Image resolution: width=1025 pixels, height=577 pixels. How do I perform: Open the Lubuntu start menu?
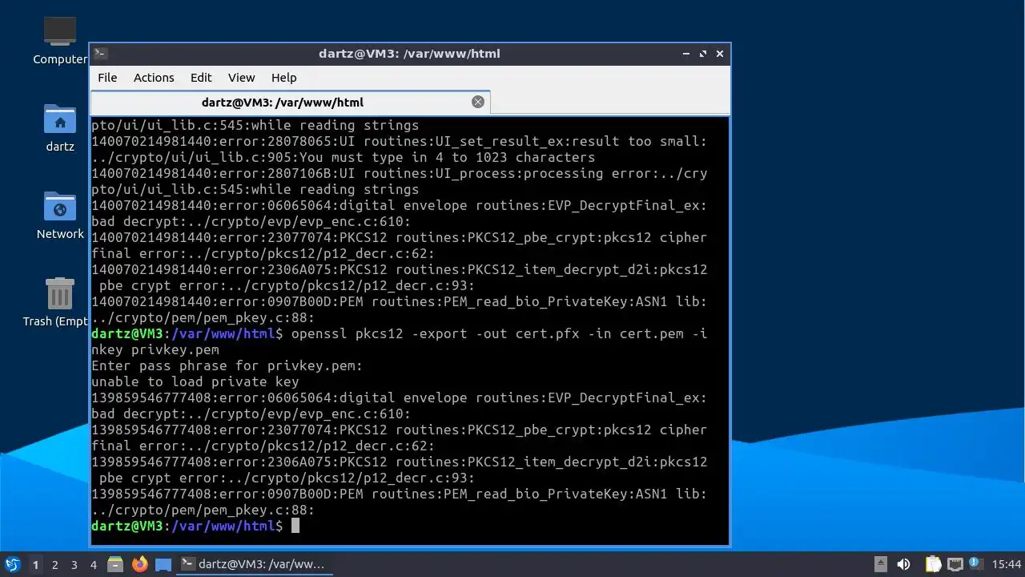(12, 564)
